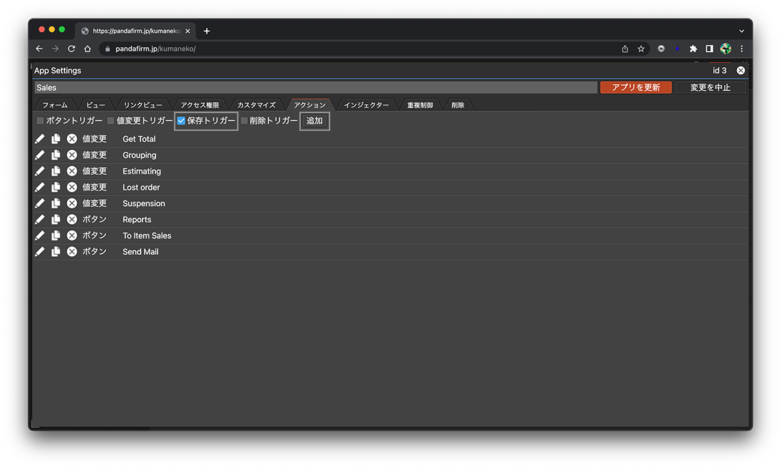Duplicate the Grouping action with copy icon

tap(55, 155)
